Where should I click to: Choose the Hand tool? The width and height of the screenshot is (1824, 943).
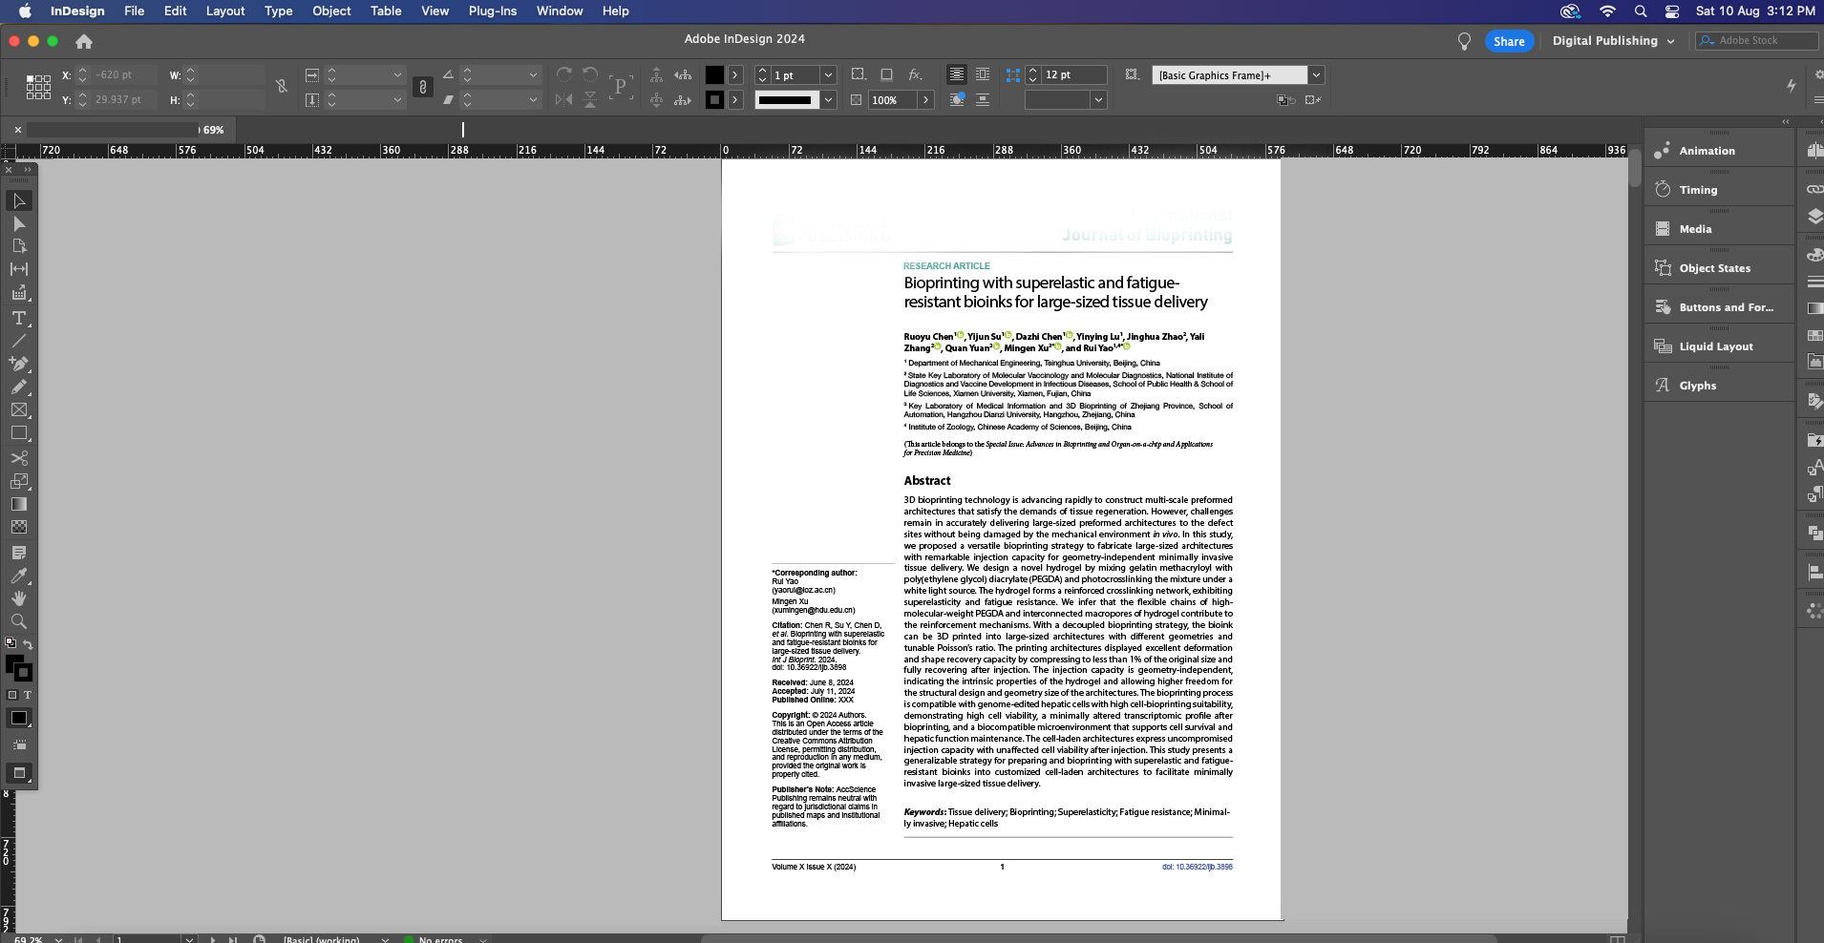point(18,598)
